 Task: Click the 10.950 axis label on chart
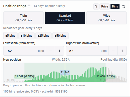(x=11, y=80)
